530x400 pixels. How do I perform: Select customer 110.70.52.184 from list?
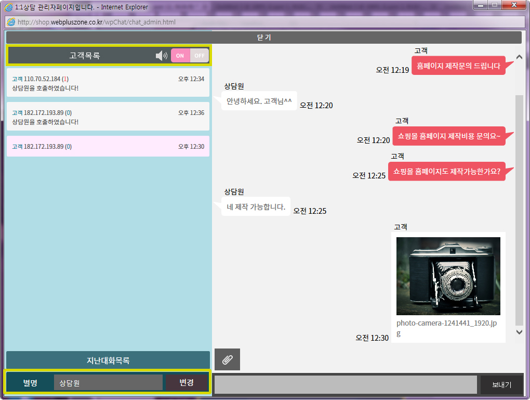pyautogui.click(x=108, y=83)
